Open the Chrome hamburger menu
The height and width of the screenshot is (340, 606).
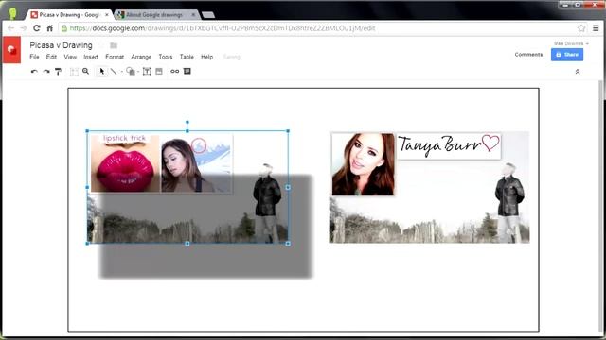pyautogui.click(x=596, y=28)
